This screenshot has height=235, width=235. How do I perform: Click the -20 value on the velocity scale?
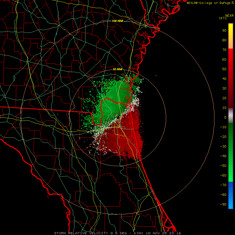click(x=223, y=137)
